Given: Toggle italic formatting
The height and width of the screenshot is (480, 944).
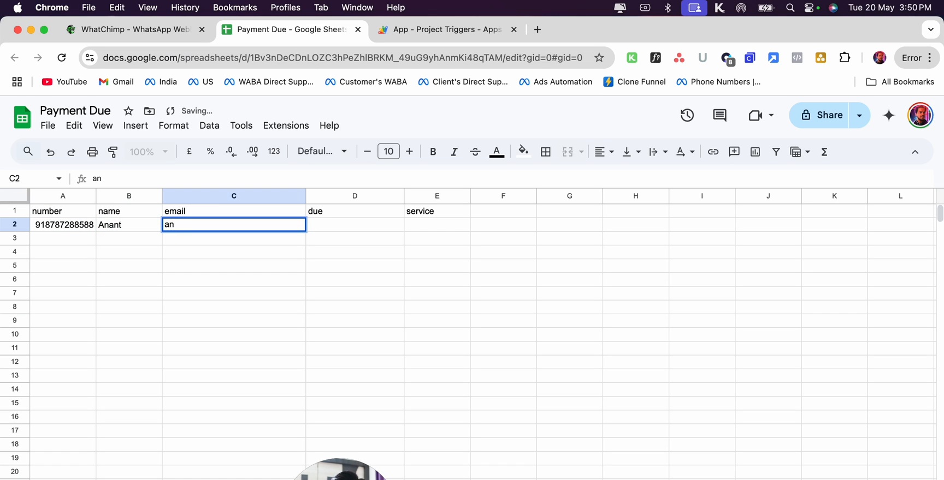Looking at the screenshot, I should pos(454,152).
